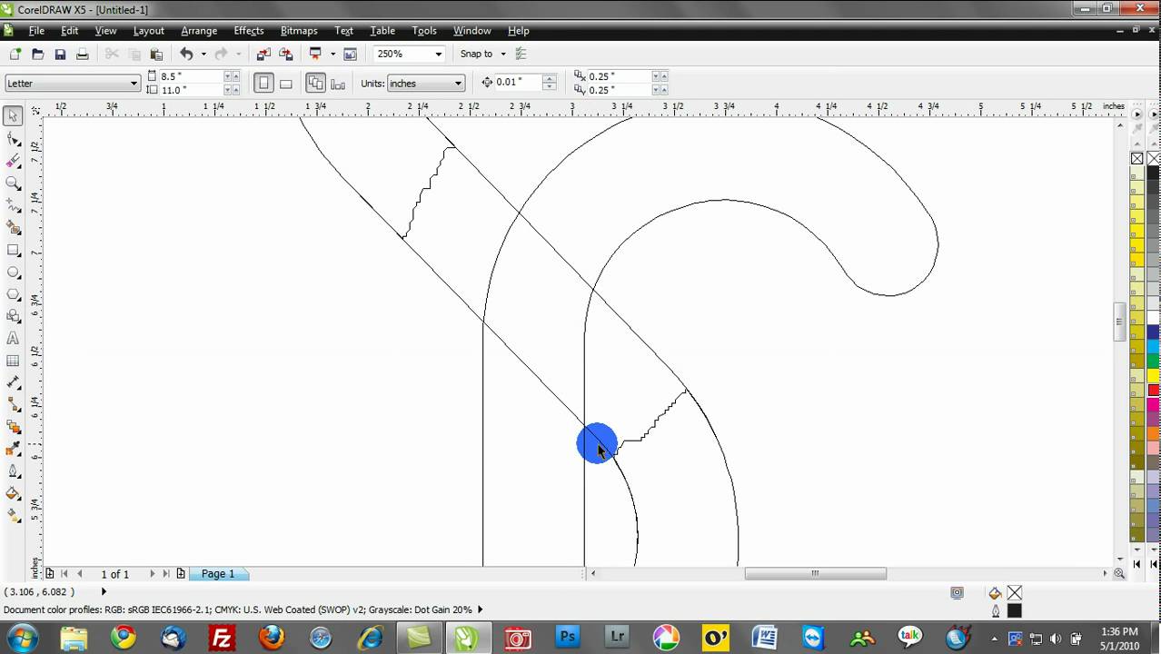1161x654 pixels.
Task: Select the Connector tool
Action: pos(13,405)
